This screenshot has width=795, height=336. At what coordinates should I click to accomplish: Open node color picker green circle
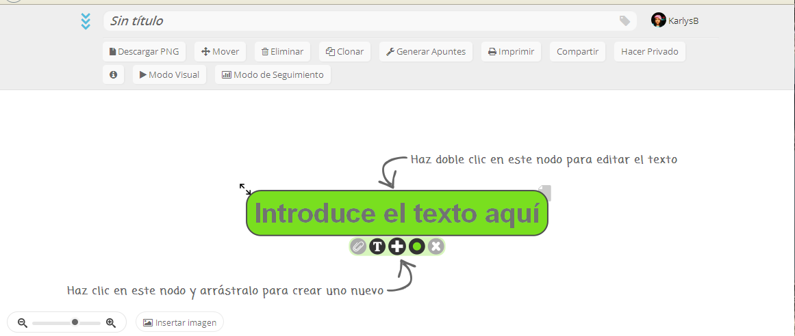coord(417,247)
